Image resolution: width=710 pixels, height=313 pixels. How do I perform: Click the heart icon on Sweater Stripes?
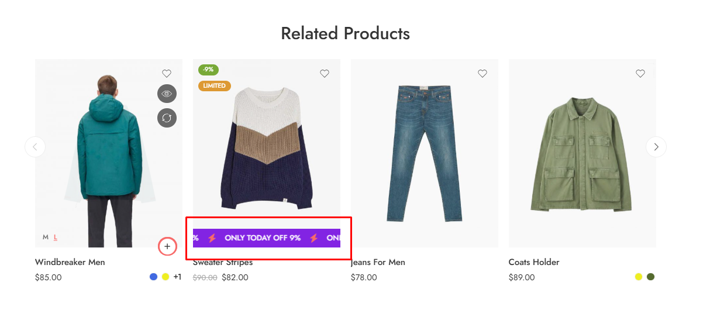[x=325, y=74]
